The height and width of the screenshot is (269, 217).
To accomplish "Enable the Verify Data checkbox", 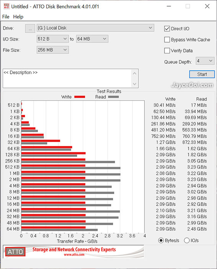I will [167, 51].
